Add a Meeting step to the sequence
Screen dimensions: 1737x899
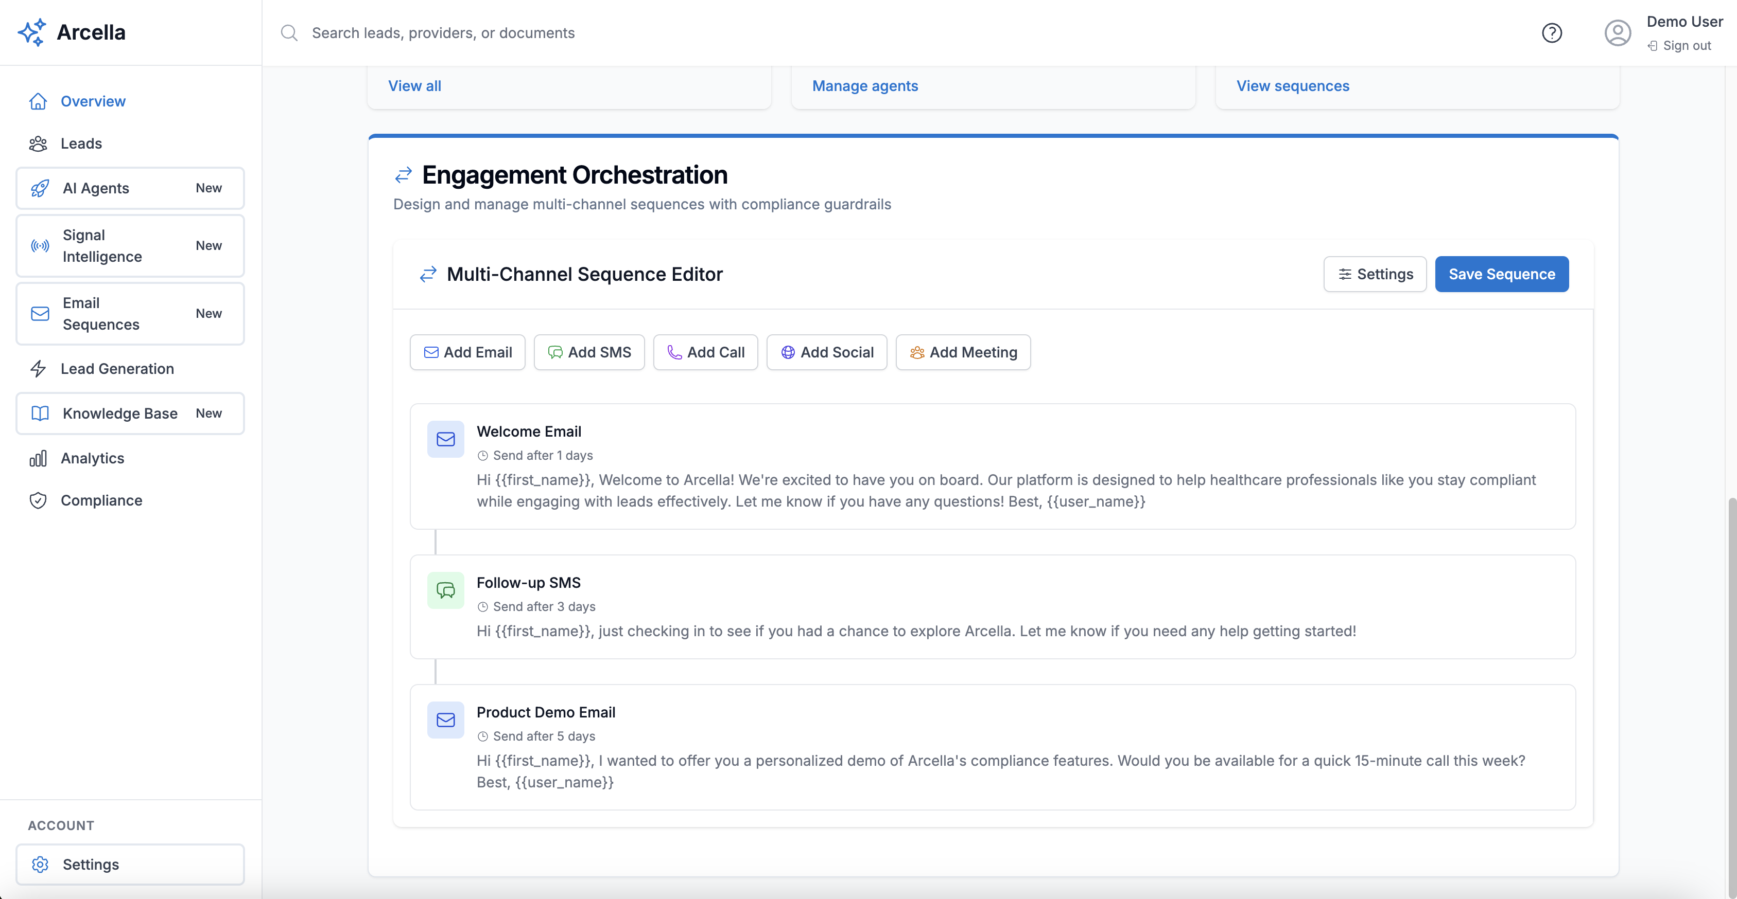click(x=963, y=352)
